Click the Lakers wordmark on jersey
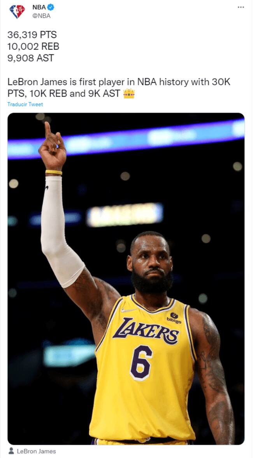 point(146,331)
